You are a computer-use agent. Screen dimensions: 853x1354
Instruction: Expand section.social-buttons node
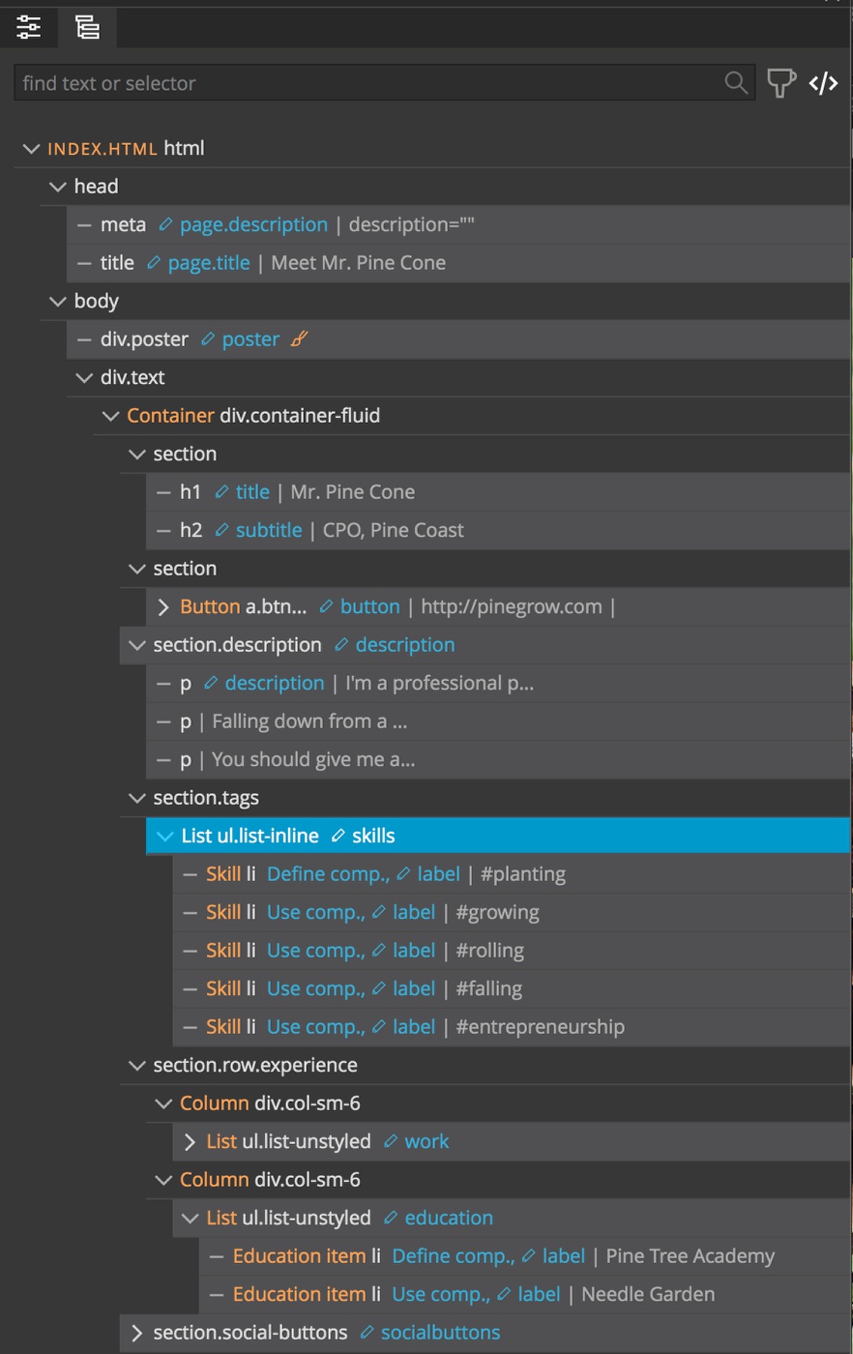pos(137,1334)
